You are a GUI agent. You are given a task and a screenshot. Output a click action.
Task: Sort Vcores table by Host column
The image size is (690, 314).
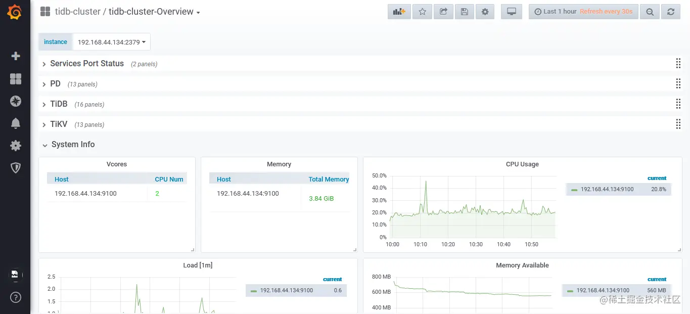(62, 179)
